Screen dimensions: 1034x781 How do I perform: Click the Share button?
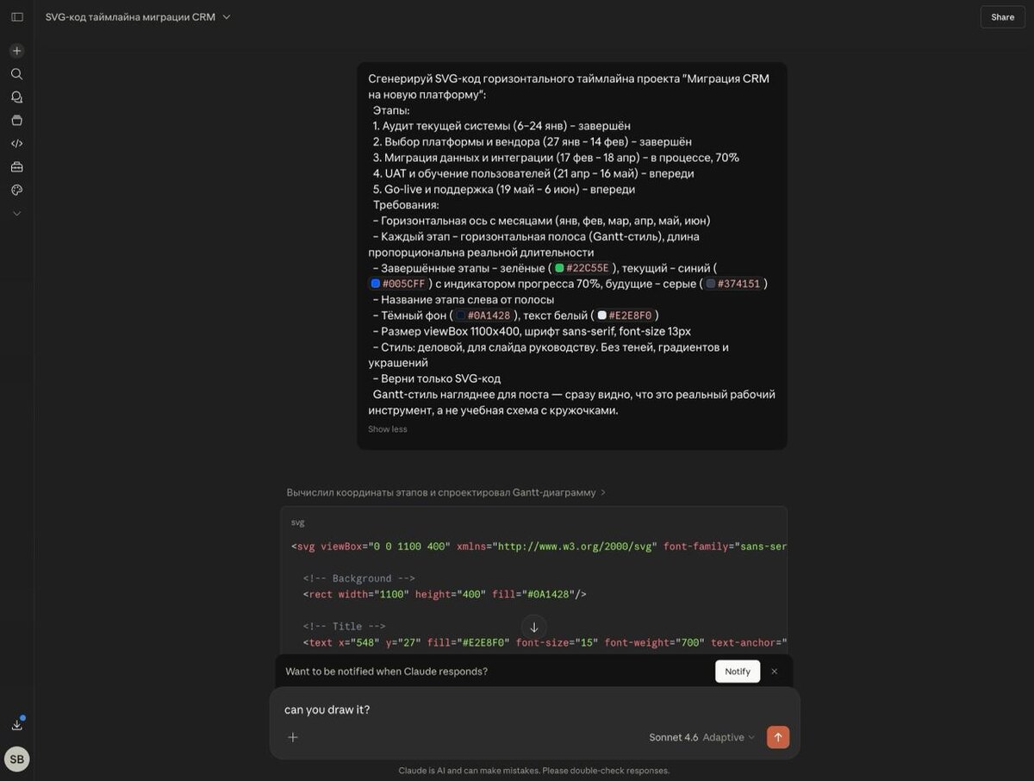point(1002,16)
